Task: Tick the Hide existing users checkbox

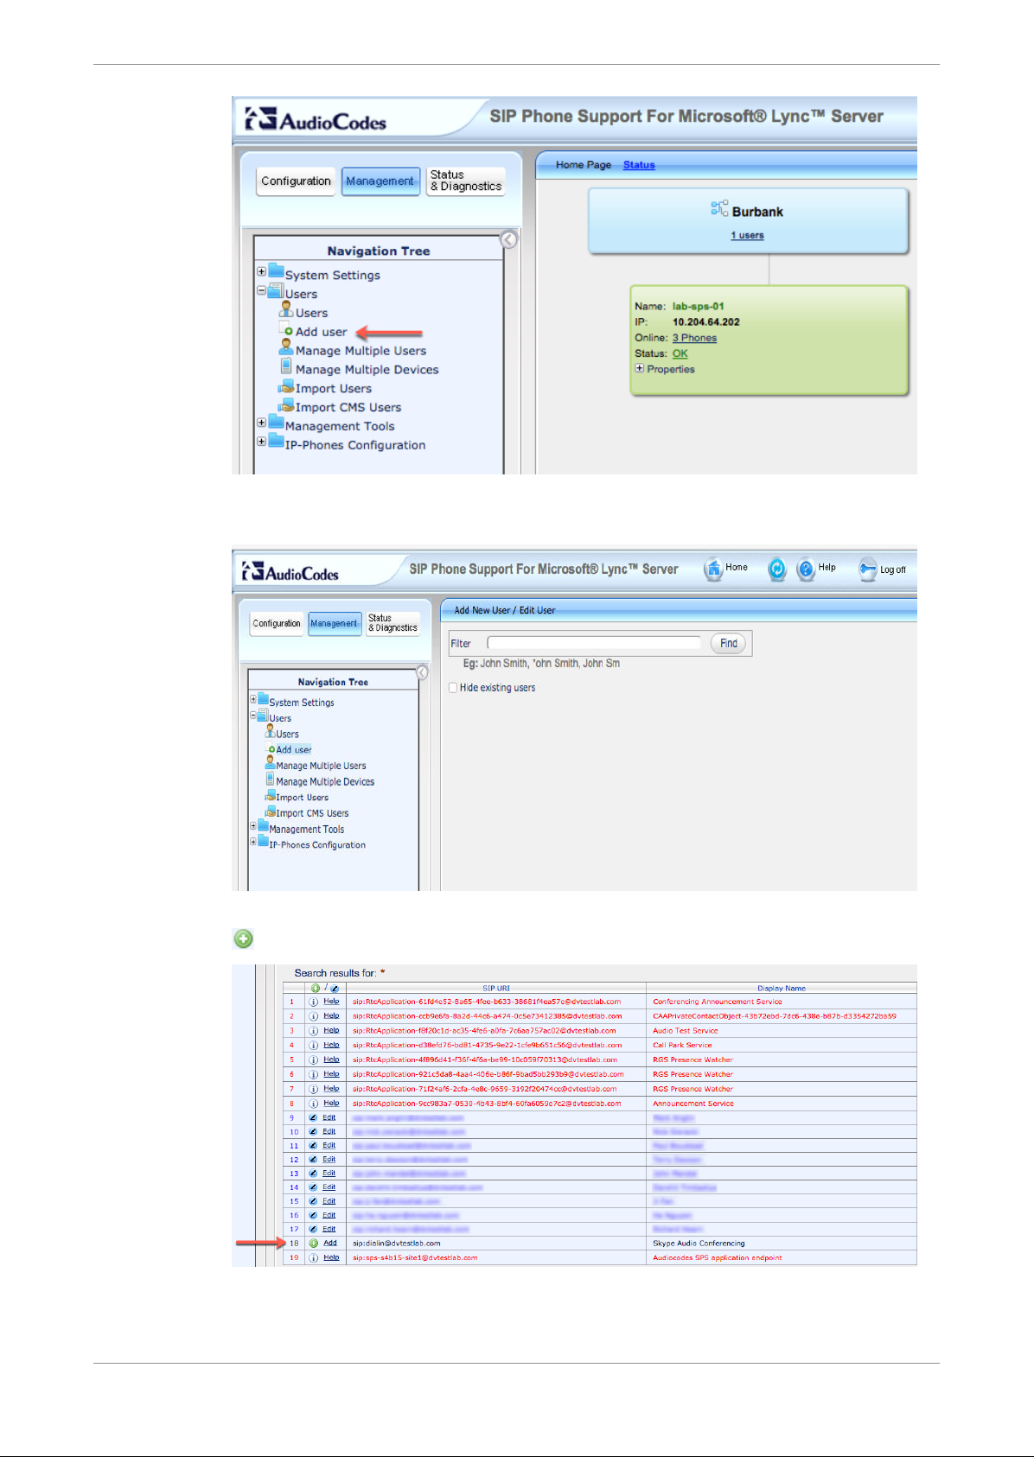Action: coord(453,688)
